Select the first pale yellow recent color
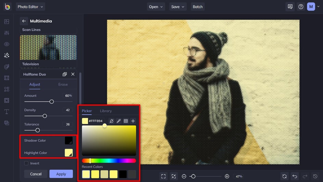The image size is (323, 182). tap(86, 174)
